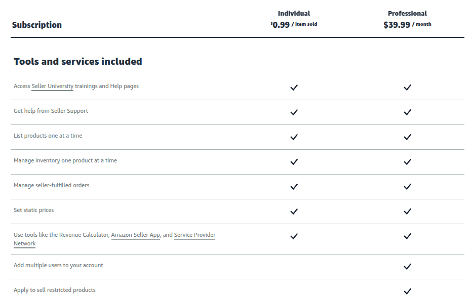The image size is (471, 297).
Task: Click Professional checkmark for List products row
Action: (407, 137)
